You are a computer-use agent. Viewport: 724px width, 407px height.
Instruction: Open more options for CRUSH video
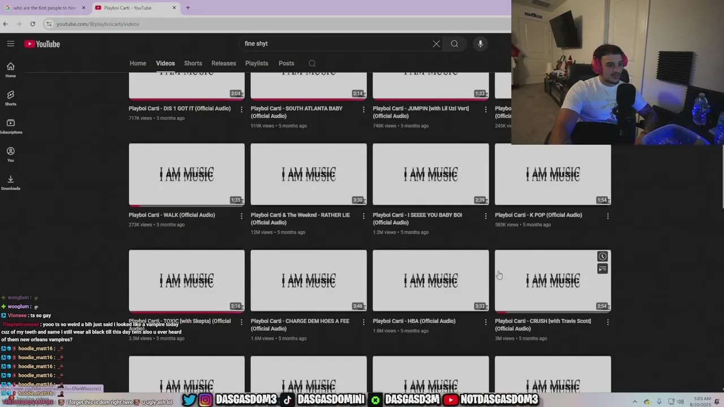click(x=607, y=322)
